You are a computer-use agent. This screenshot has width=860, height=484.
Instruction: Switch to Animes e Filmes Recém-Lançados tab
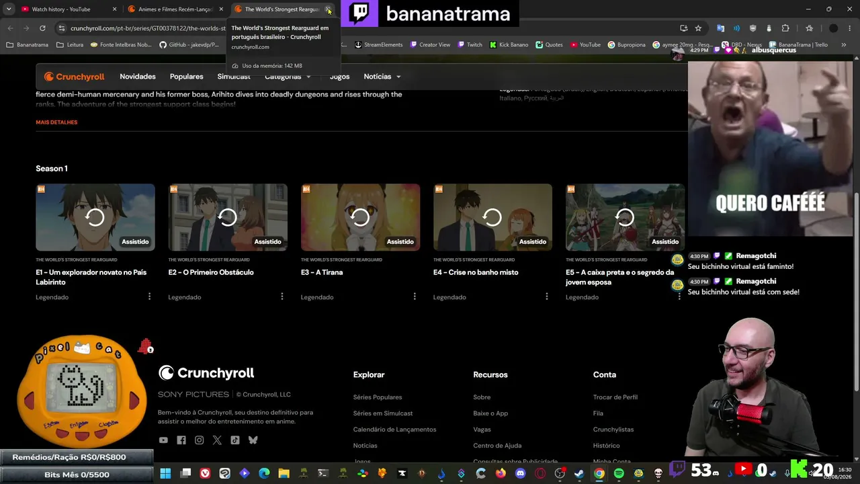175,9
